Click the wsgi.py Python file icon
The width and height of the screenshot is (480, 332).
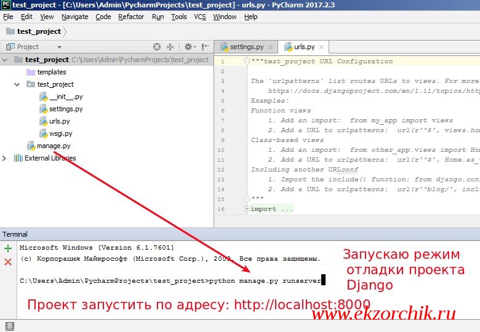(x=44, y=133)
